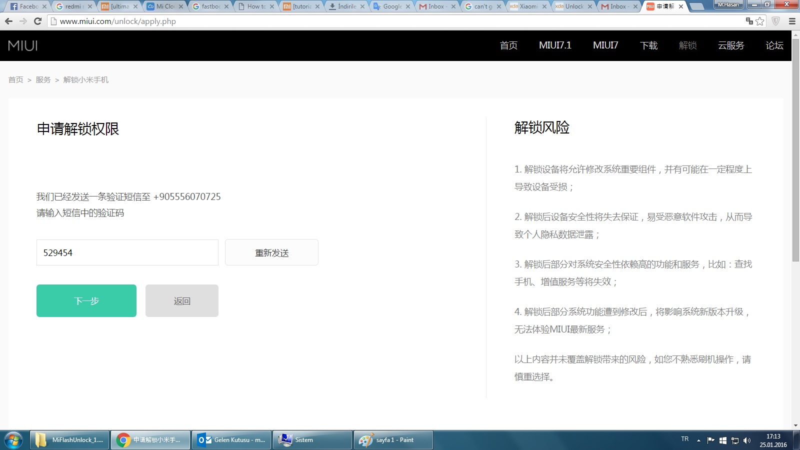
Task: Open the Windows Start orb
Action: tap(13, 440)
